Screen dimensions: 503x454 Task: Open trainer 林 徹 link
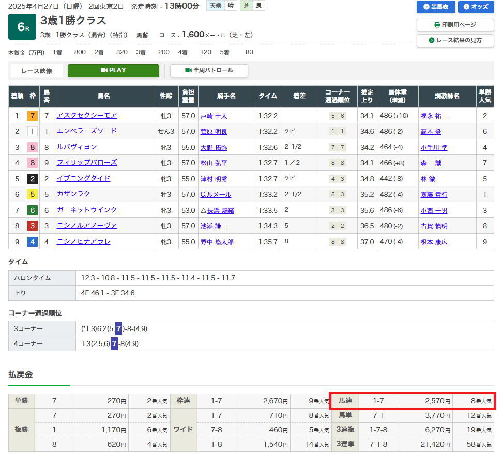[x=428, y=179]
